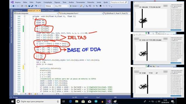Open the Gcode interpreter project dropdown

point(36,13)
